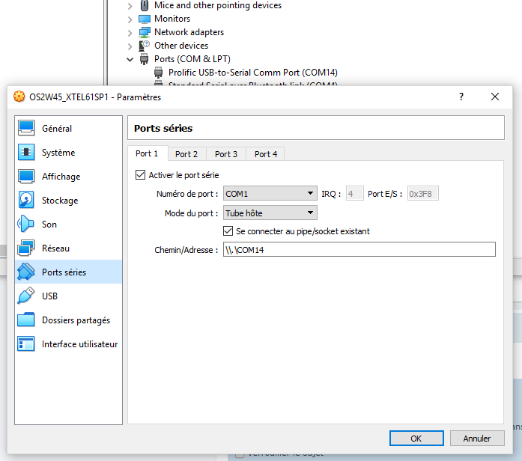
Task: Expand the Network adapters tree node
Action: (x=130, y=32)
